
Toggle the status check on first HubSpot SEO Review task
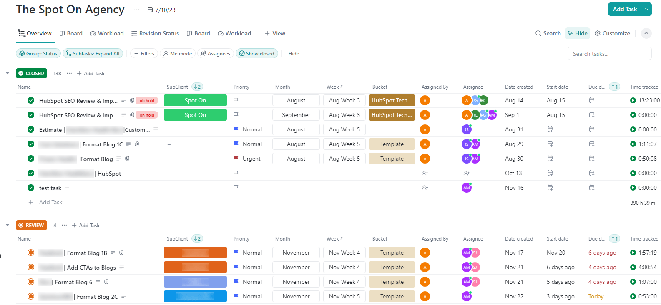point(31,100)
